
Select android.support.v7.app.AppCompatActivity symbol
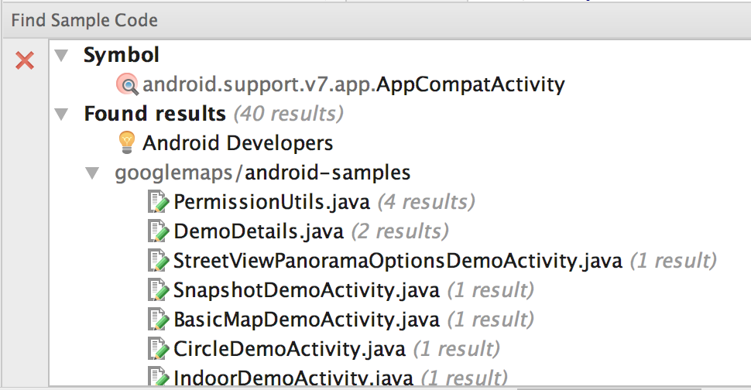354,84
